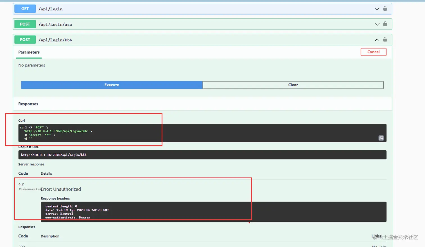Click the 401 response code
Screen dimensions: 425x247
[x=21, y=184]
